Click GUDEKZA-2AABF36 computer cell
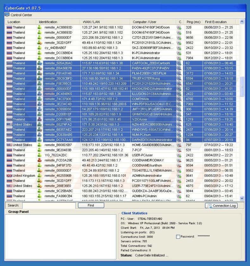Viewport: 250px width, 266px height. (x=153, y=191)
